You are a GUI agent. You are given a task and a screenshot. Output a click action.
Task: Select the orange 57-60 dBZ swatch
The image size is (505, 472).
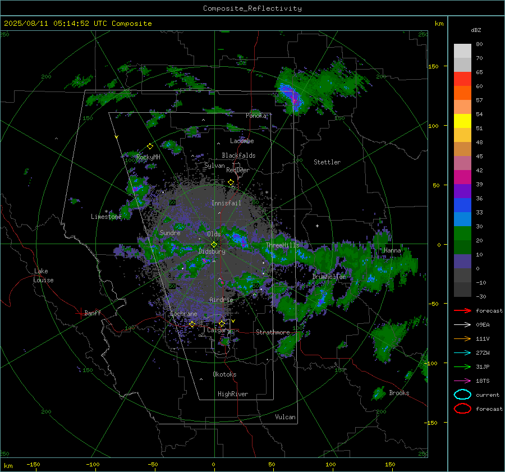tap(462, 93)
